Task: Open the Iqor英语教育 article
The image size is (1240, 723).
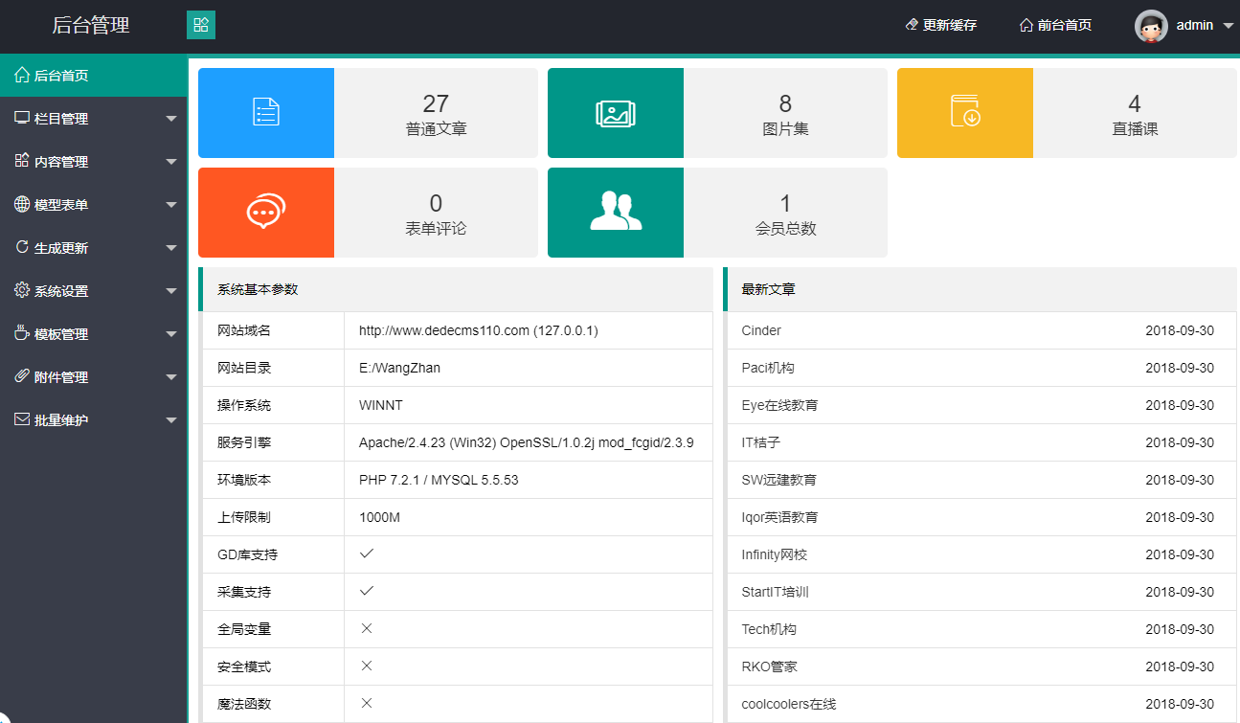Action: tap(779, 517)
